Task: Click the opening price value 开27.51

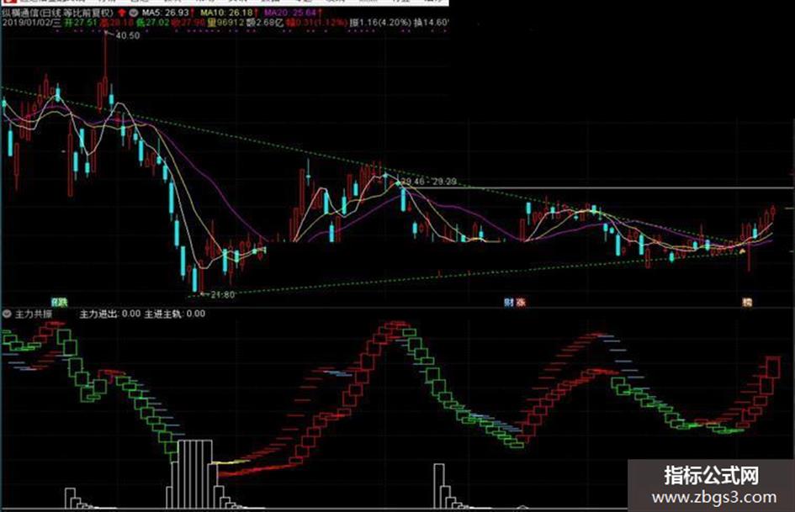Action: [80, 23]
